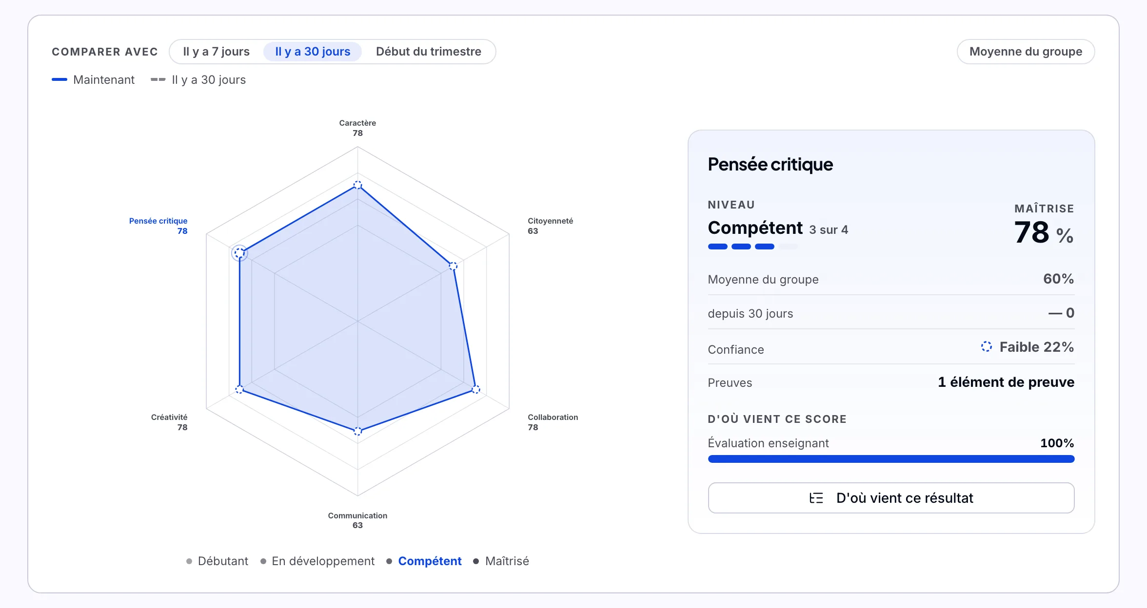Viewport: 1147px width, 608px height.
Task: Click the Caractère data point on the radar
Action: [357, 185]
